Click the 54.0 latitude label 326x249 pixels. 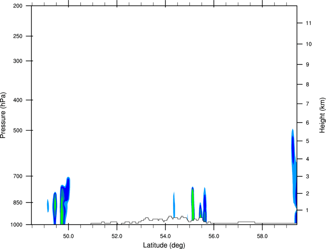click(x=165, y=236)
